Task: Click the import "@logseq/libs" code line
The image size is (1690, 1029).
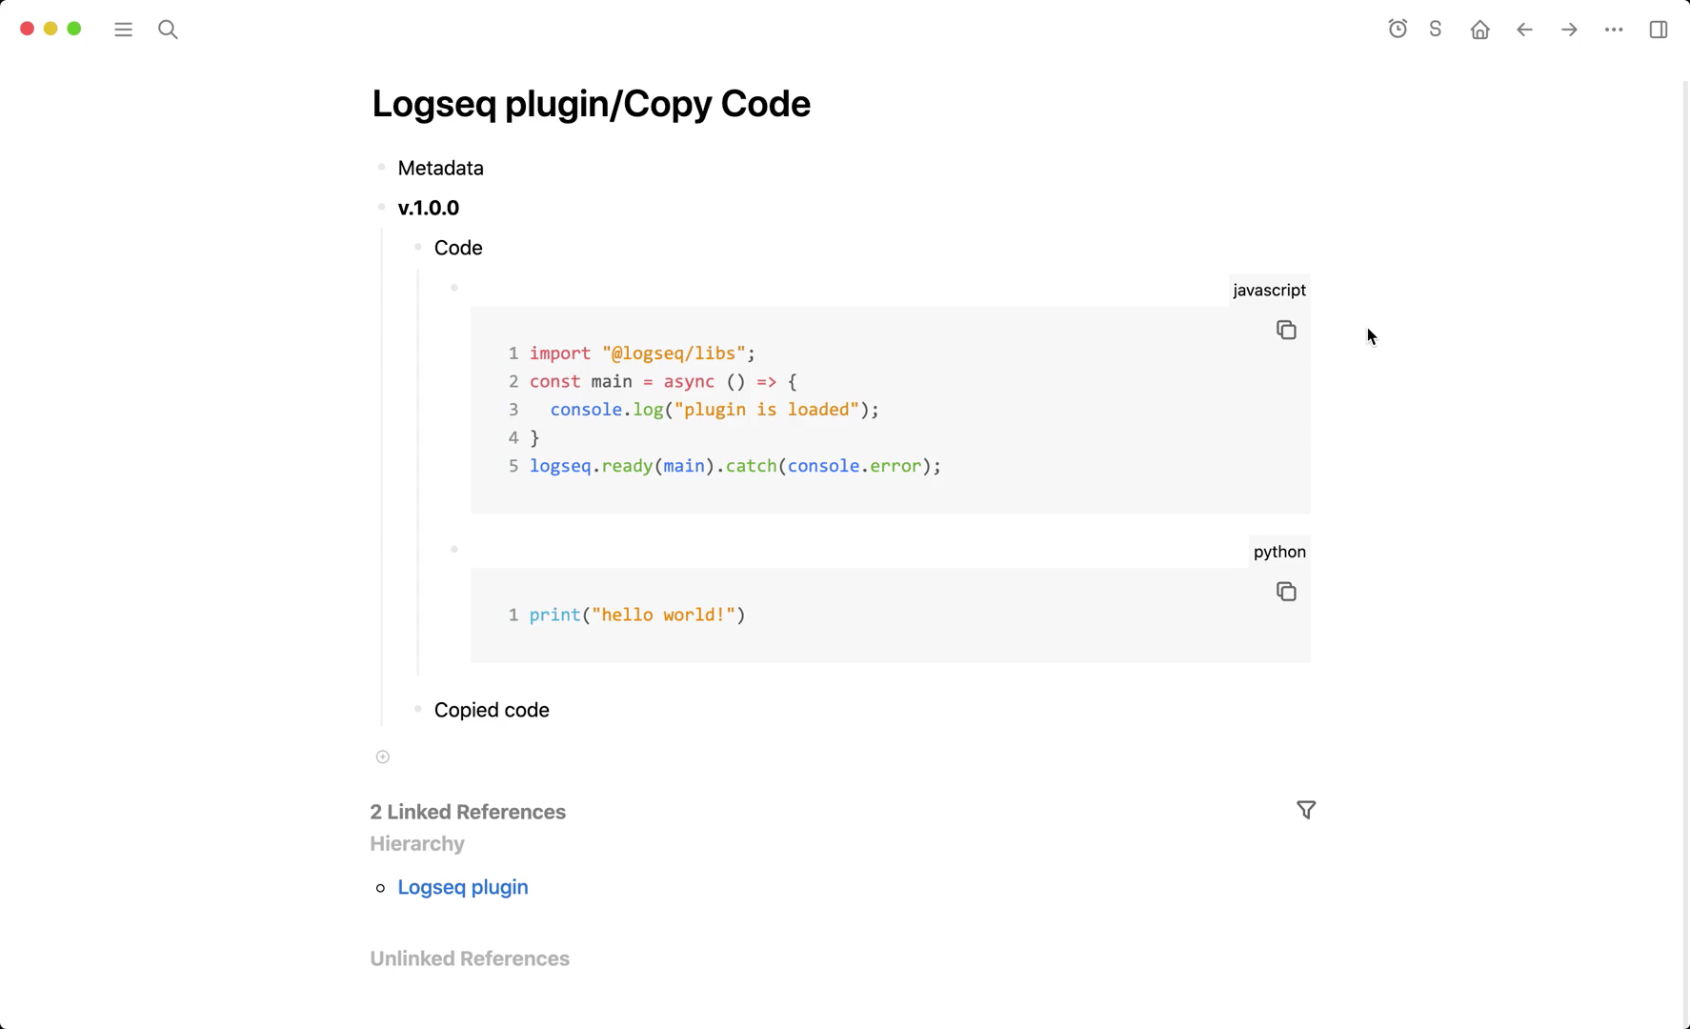Action: pos(642,353)
